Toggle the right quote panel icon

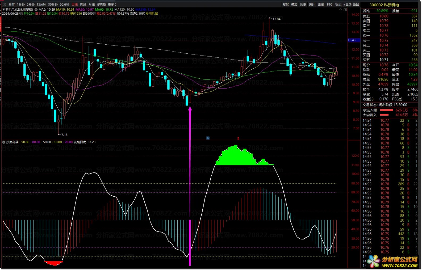click(x=345, y=10)
